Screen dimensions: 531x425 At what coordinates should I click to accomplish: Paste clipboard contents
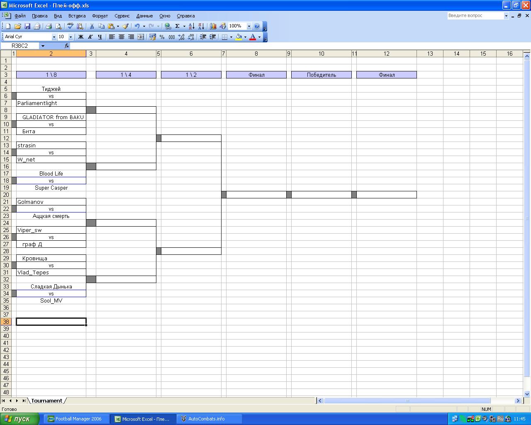111,26
